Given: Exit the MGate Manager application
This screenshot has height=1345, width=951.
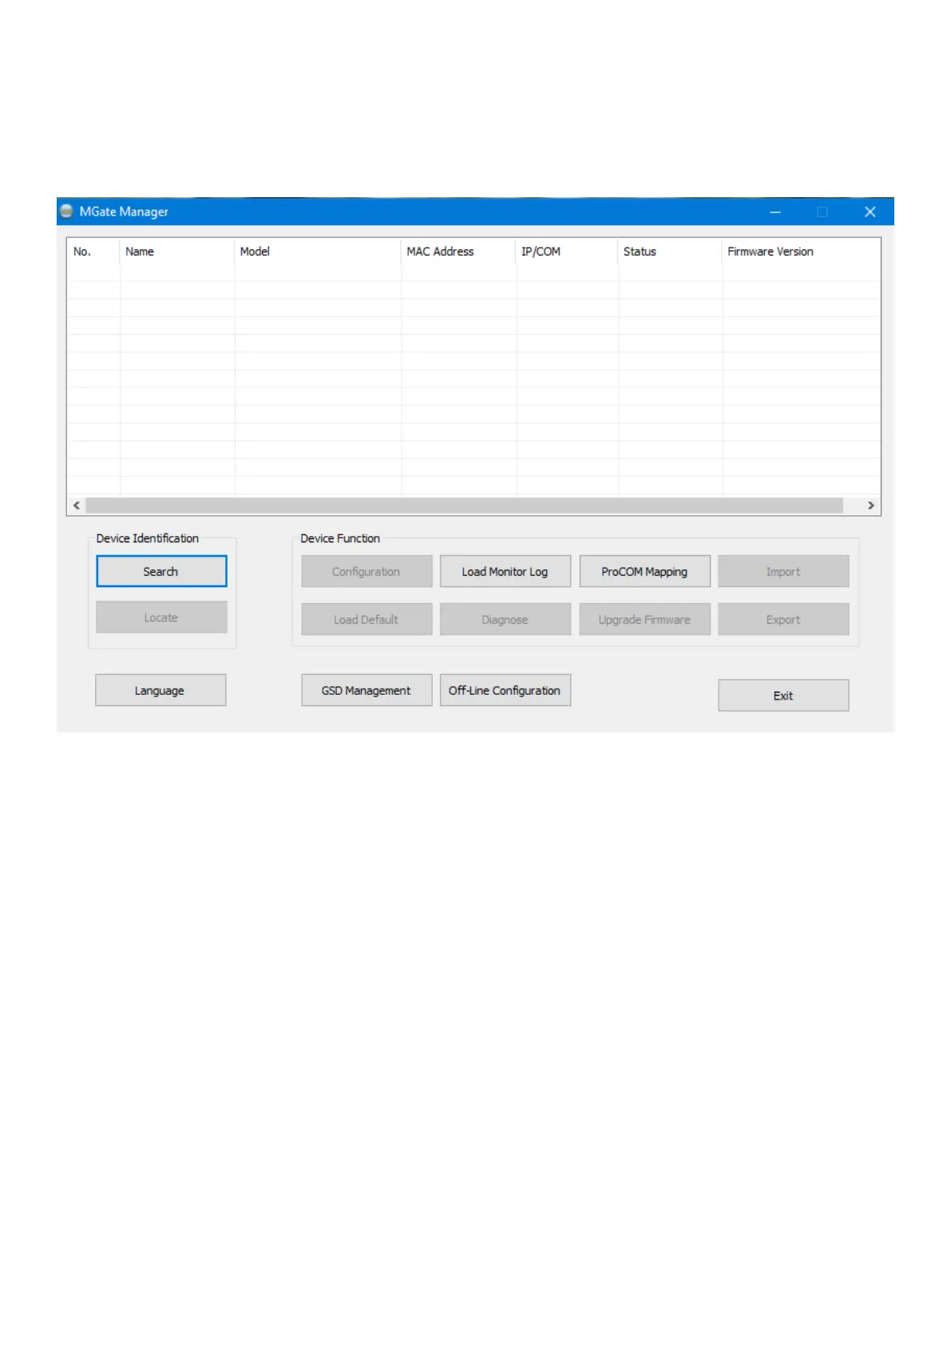Looking at the screenshot, I should [x=783, y=696].
